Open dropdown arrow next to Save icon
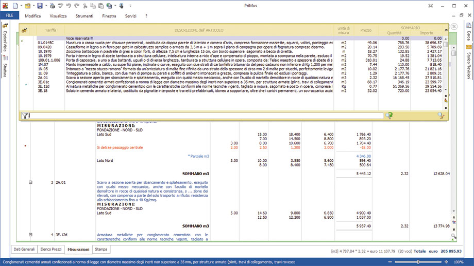 tap(46, 6)
